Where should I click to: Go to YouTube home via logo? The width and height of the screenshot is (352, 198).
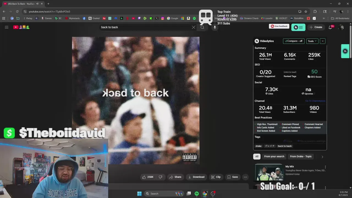21,27
